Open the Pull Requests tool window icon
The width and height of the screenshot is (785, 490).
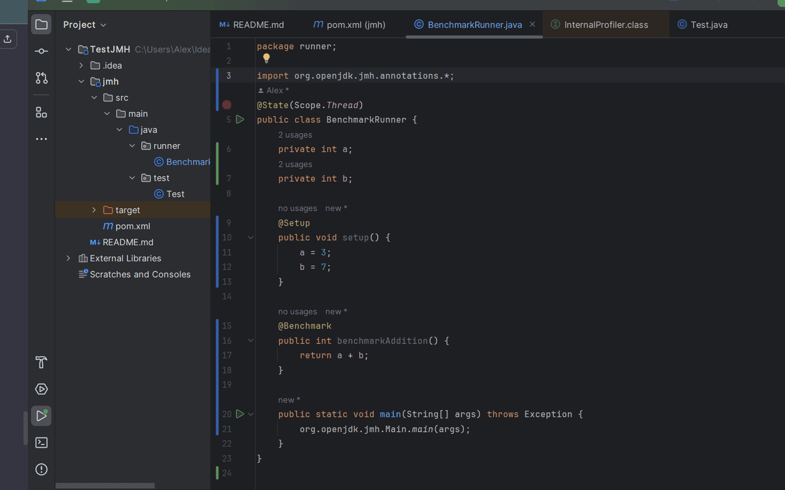pos(41,78)
